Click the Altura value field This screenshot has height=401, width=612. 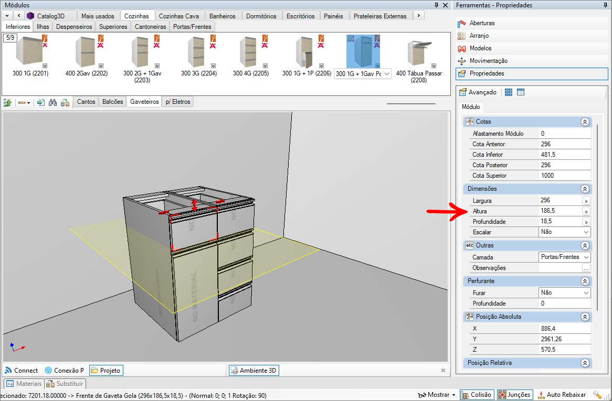point(559,211)
